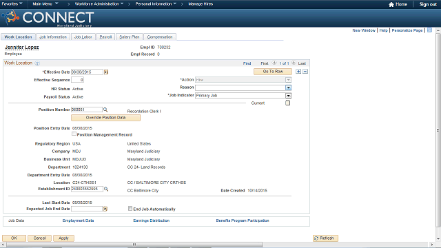Toggle the Current checkbox
The image size is (441, 248).
[288, 103]
